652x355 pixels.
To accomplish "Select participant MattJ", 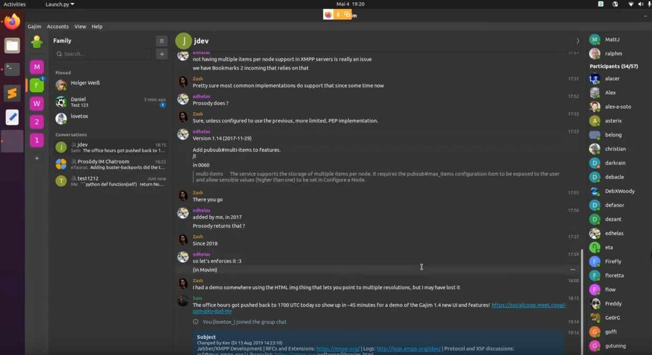I will click(612, 40).
